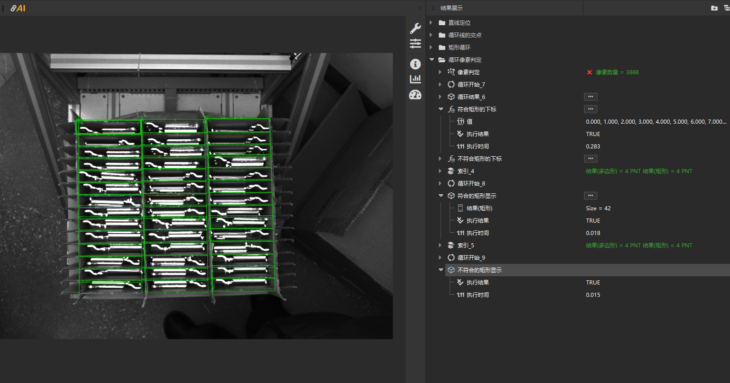Screen dimensions: 730x383
Task: Open the wrench tool settings icon
Action: 415,28
